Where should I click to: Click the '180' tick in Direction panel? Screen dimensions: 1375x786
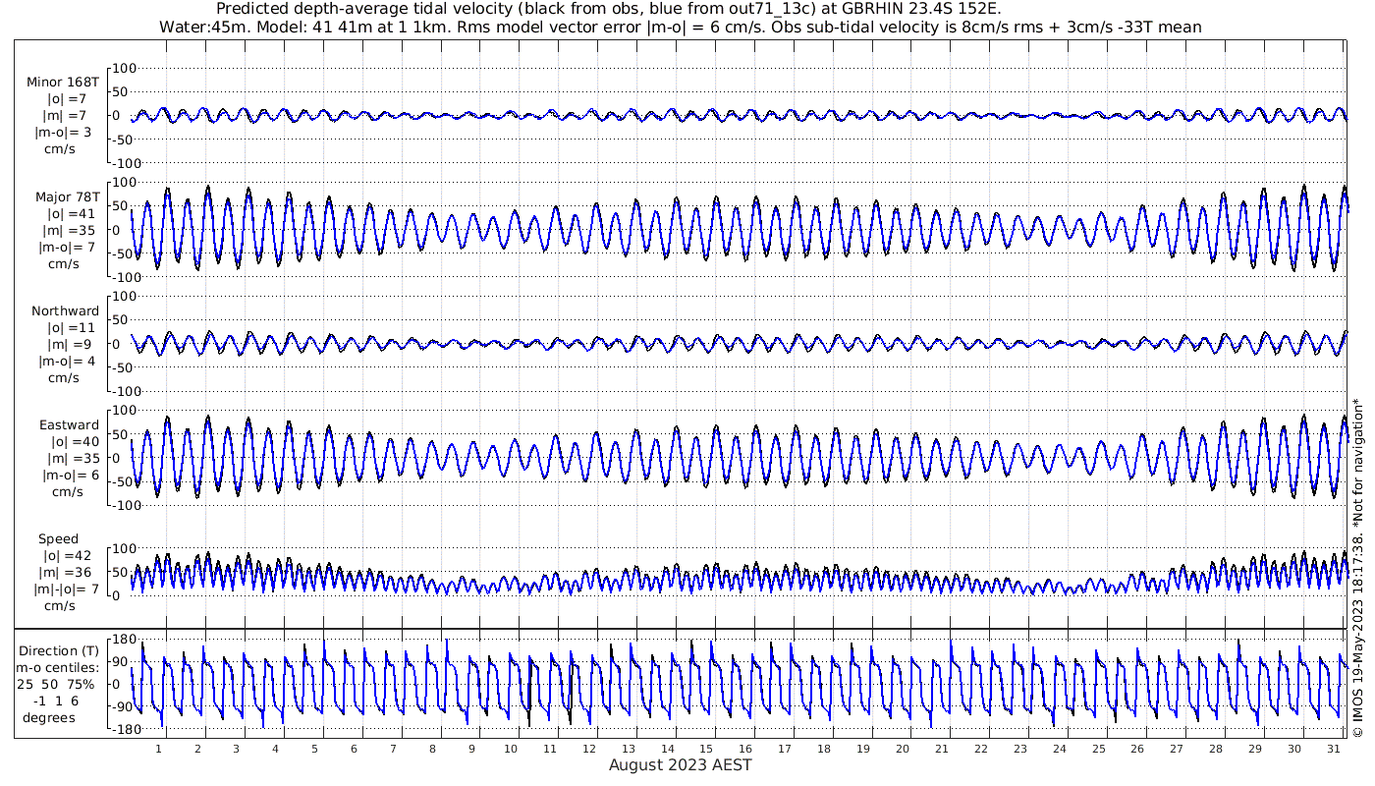[123, 640]
